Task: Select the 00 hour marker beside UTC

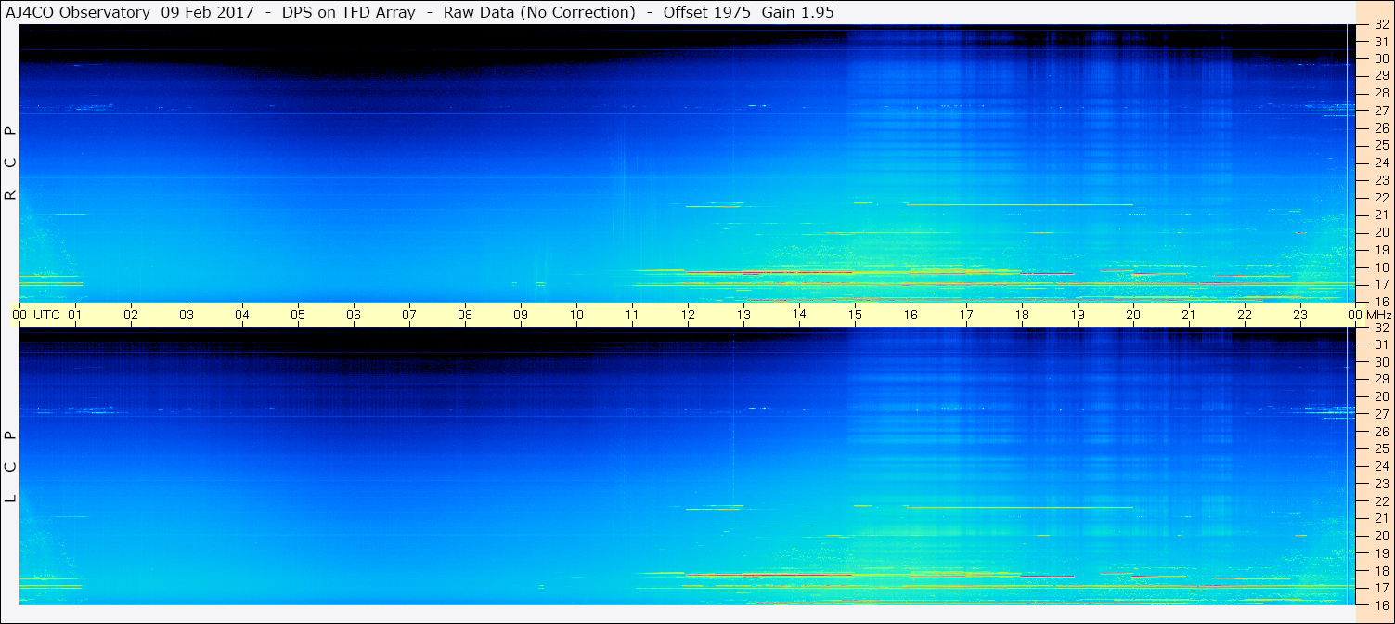Action: [19, 315]
